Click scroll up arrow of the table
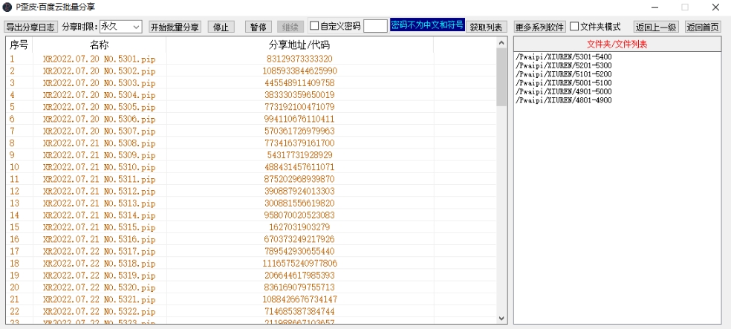 click(501, 43)
